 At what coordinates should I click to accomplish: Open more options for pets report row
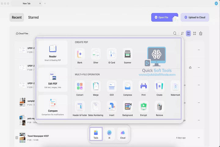pos(199,120)
